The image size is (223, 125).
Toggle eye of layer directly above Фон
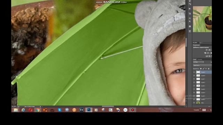tap(194, 99)
